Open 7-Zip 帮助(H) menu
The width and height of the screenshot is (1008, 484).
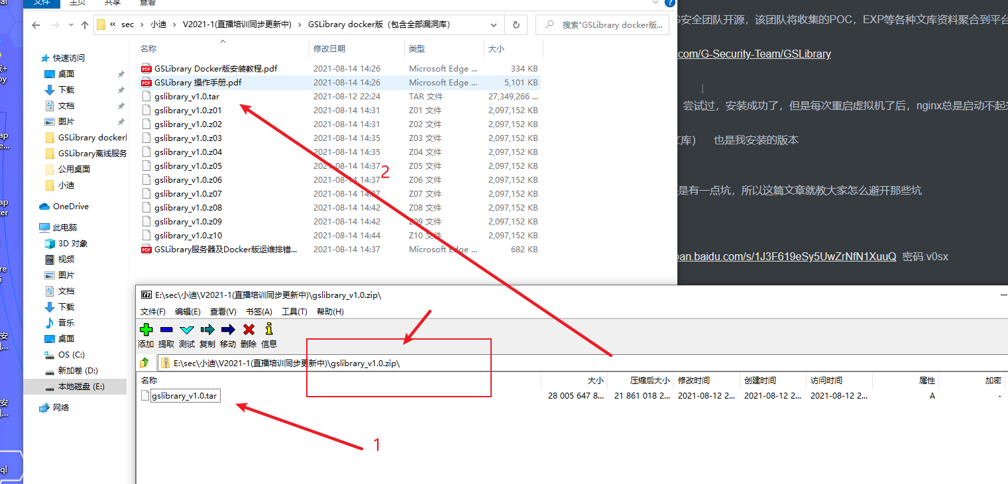330,312
